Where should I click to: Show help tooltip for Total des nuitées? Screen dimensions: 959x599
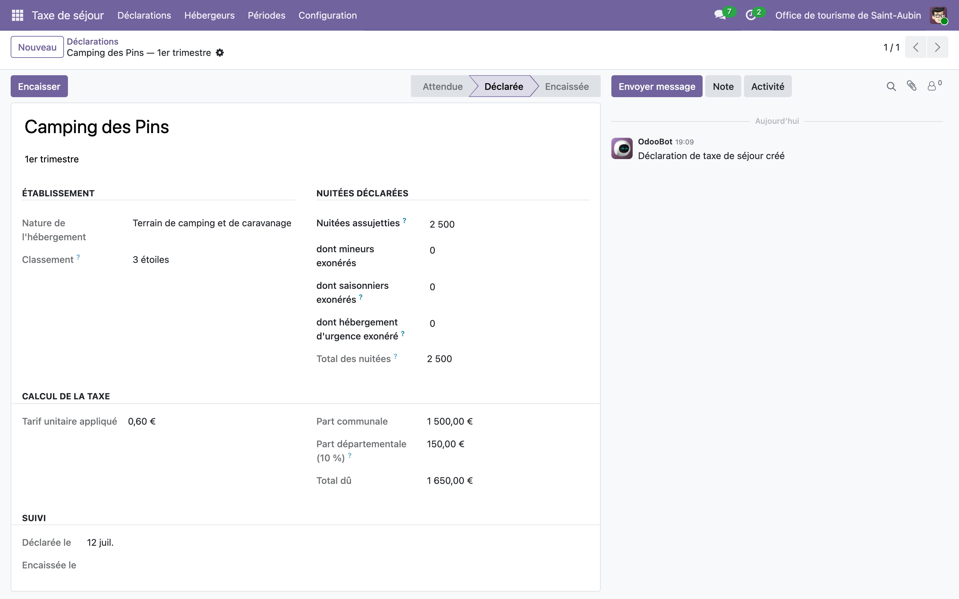pyautogui.click(x=395, y=356)
